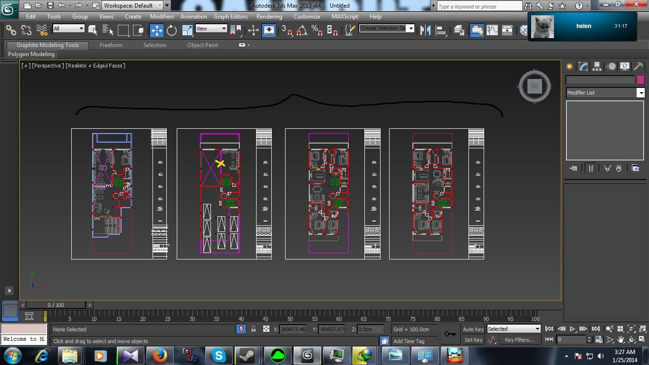
Task: Toggle Auto Key animation mode
Action: pyautogui.click(x=473, y=329)
